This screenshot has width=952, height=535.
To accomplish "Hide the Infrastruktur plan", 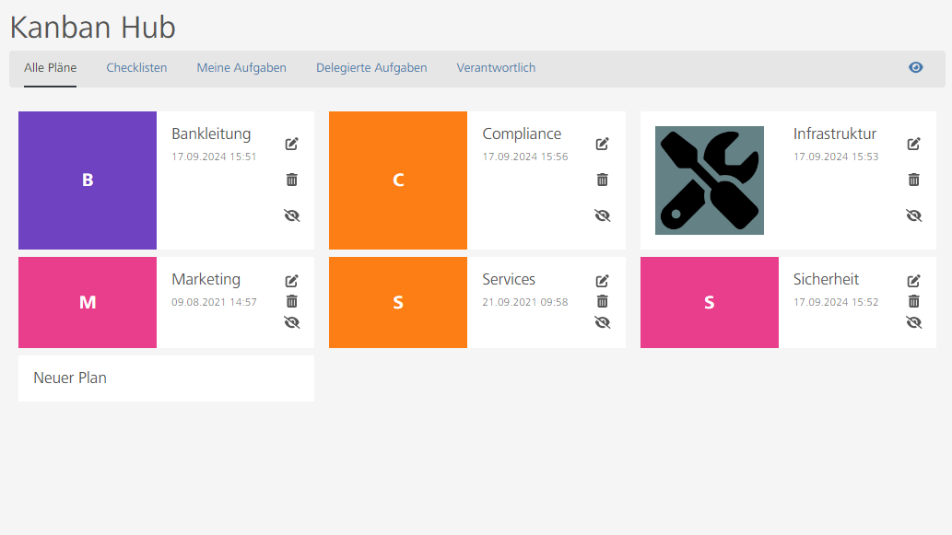I will coord(914,215).
